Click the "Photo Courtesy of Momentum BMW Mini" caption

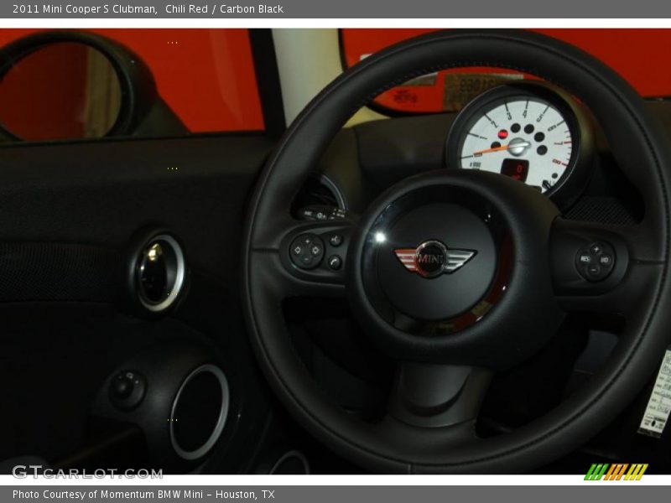click(x=143, y=495)
